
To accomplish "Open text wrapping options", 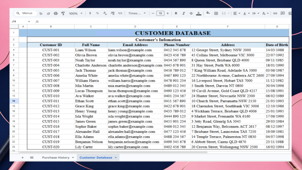I will tap(256, 13).
